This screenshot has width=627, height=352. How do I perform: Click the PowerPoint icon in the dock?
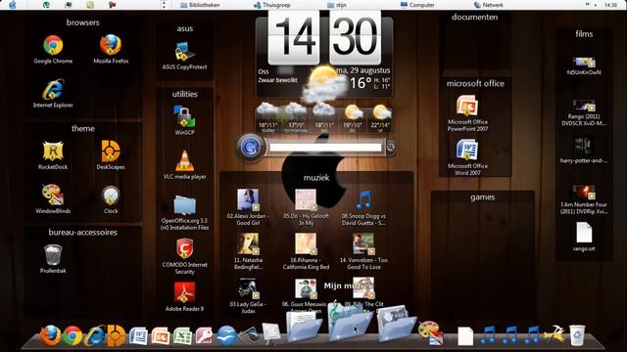coord(161,336)
